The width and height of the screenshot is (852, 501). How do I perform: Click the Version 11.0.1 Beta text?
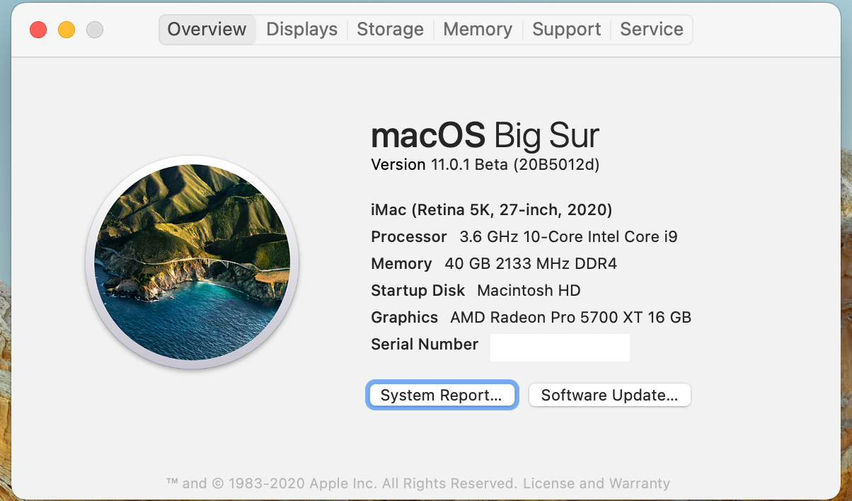[485, 165]
